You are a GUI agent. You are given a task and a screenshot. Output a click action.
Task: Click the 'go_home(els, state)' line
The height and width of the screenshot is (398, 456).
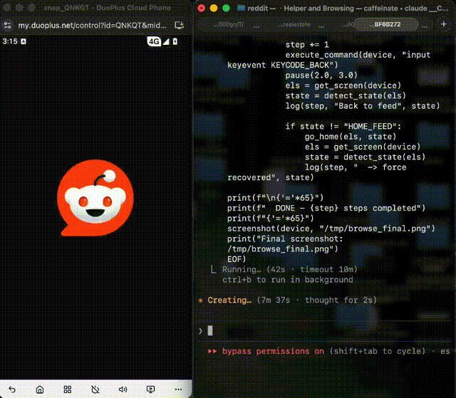point(351,137)
